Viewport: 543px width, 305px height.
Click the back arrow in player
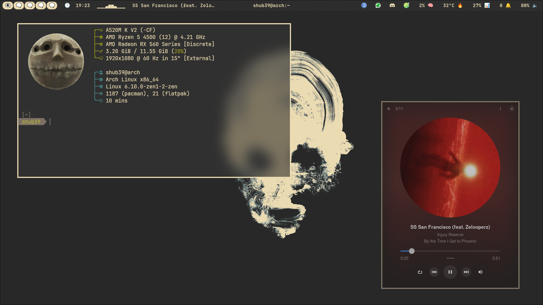click(x=389, y=109)
